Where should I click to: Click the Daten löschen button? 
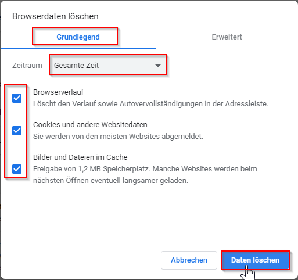(x=256, y=260)
